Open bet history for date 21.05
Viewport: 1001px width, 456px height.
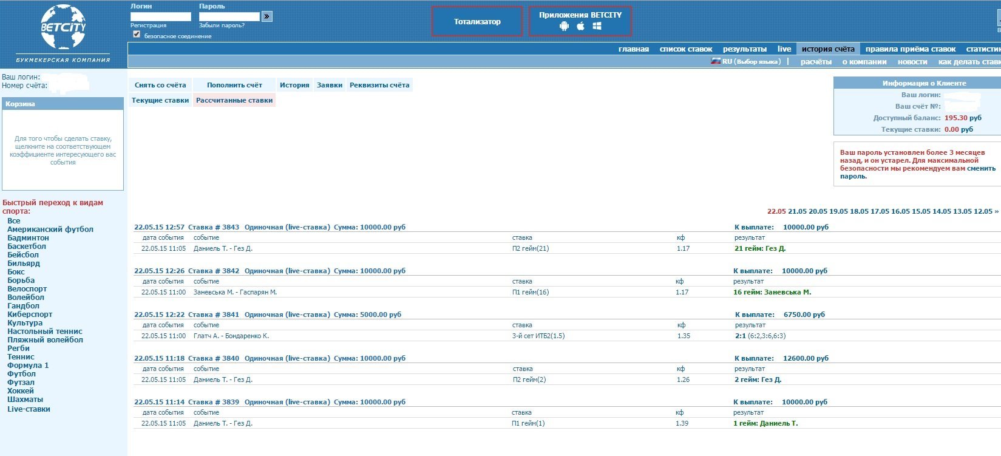coord(797,211)
